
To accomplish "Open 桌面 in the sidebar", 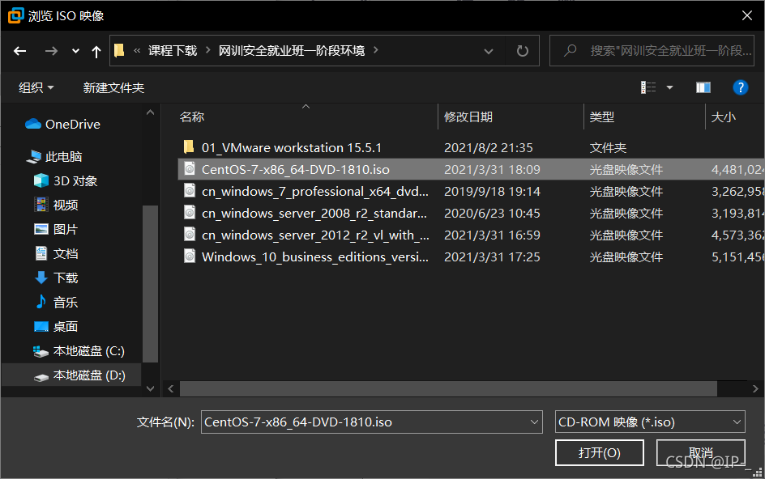I will (x=56, y=326).
